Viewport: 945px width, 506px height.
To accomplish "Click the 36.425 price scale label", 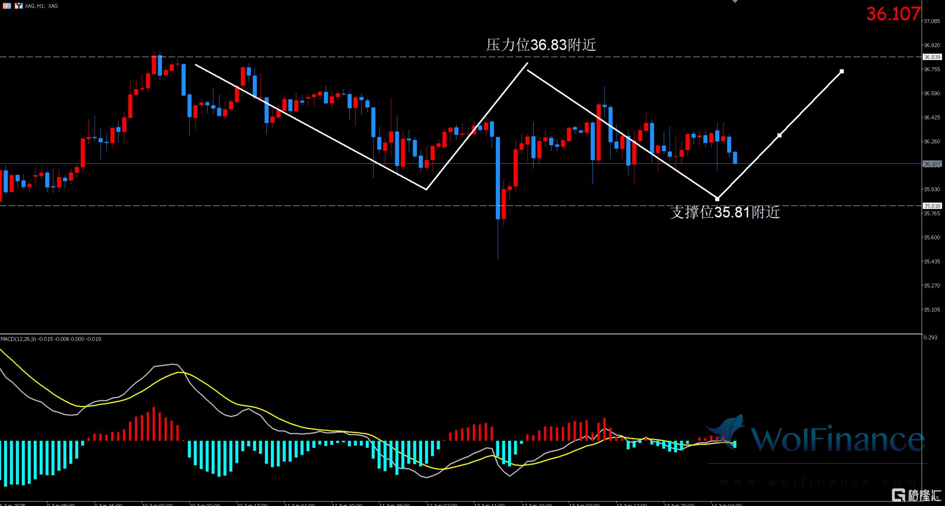I will point(932,117).
